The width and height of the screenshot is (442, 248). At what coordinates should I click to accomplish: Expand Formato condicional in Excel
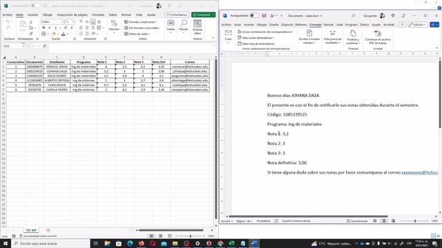click(140, 21)
